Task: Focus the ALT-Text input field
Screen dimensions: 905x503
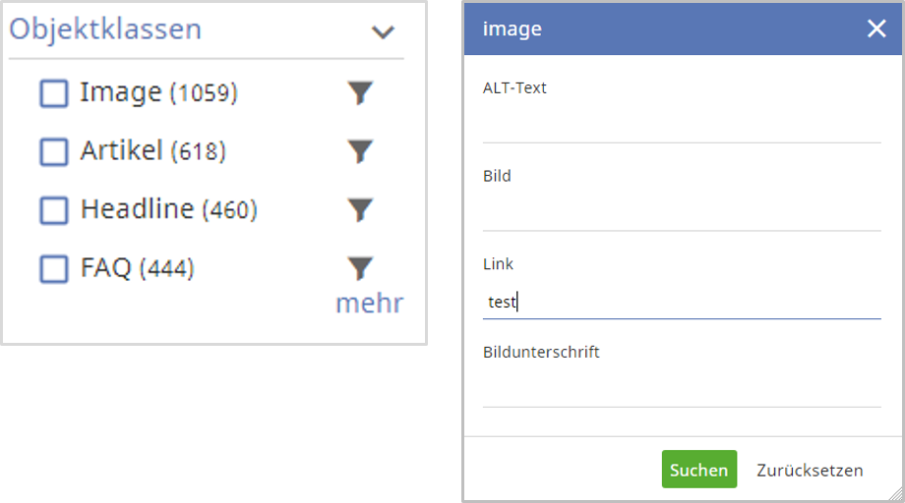Action: click(x=682, y=125)
